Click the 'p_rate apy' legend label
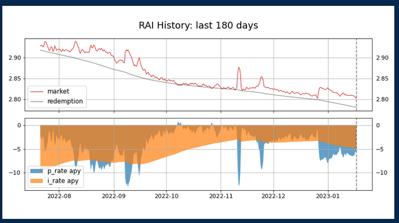 coord(64,171)
